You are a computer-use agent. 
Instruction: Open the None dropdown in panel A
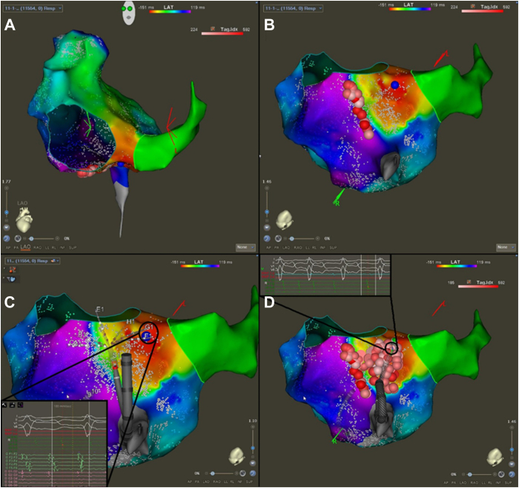[245, 247]
